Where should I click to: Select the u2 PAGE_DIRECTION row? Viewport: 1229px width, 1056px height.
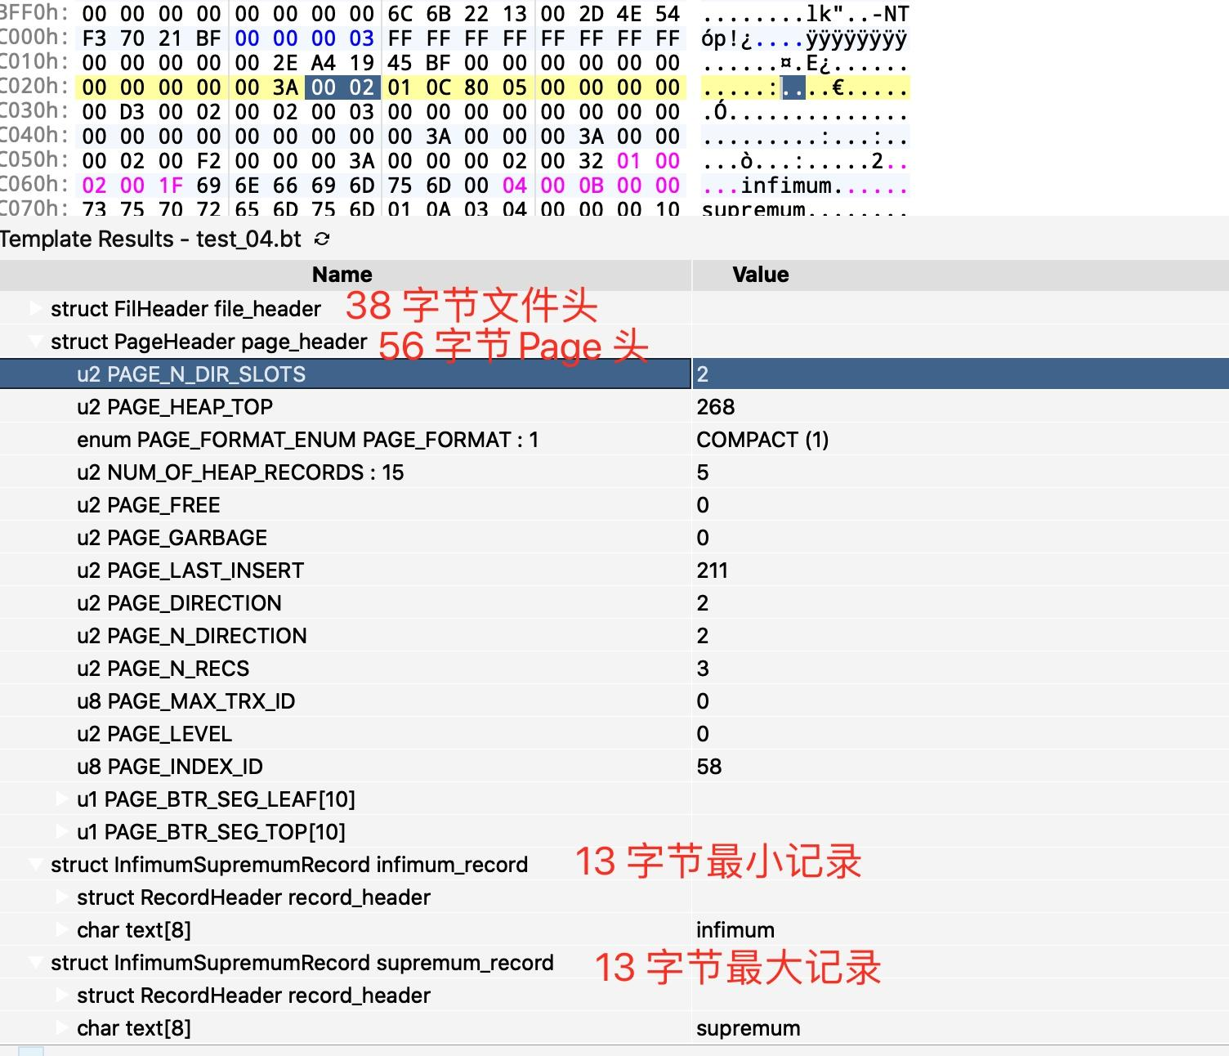[x=614, y=603]
